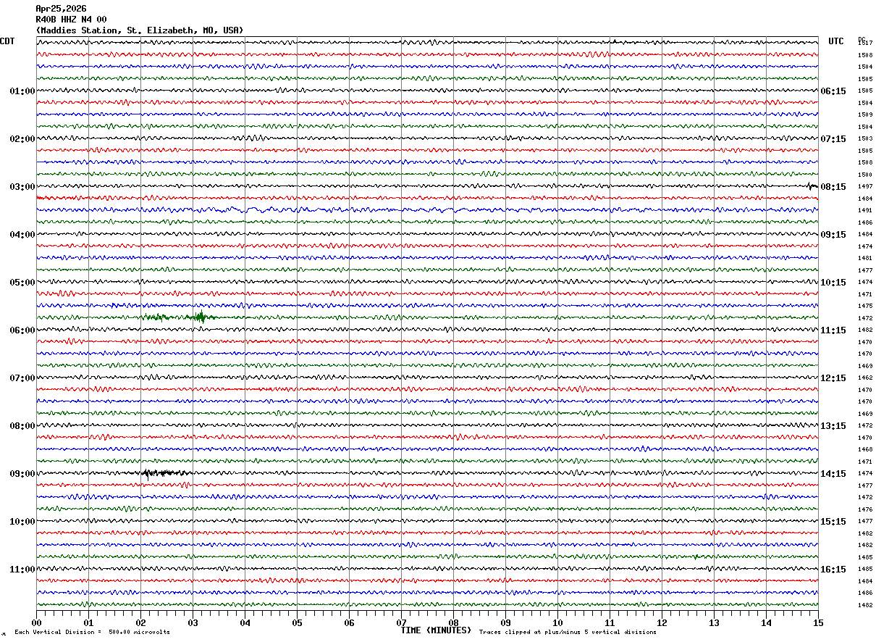Click the 14:15 UTC time label

833,474
